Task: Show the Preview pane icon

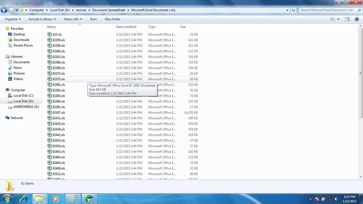Action: (x=347, y=19)
